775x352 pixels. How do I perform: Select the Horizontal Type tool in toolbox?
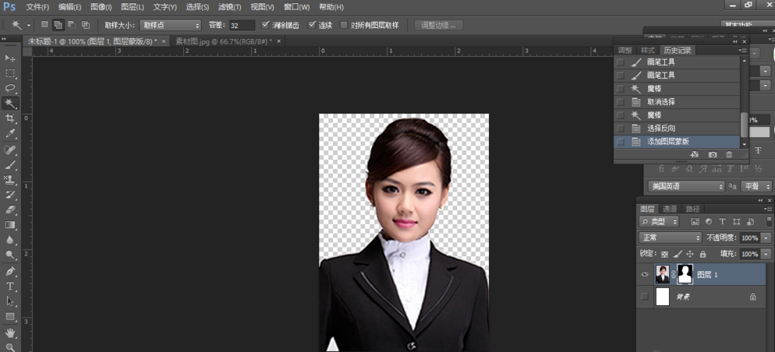point(10,286)
